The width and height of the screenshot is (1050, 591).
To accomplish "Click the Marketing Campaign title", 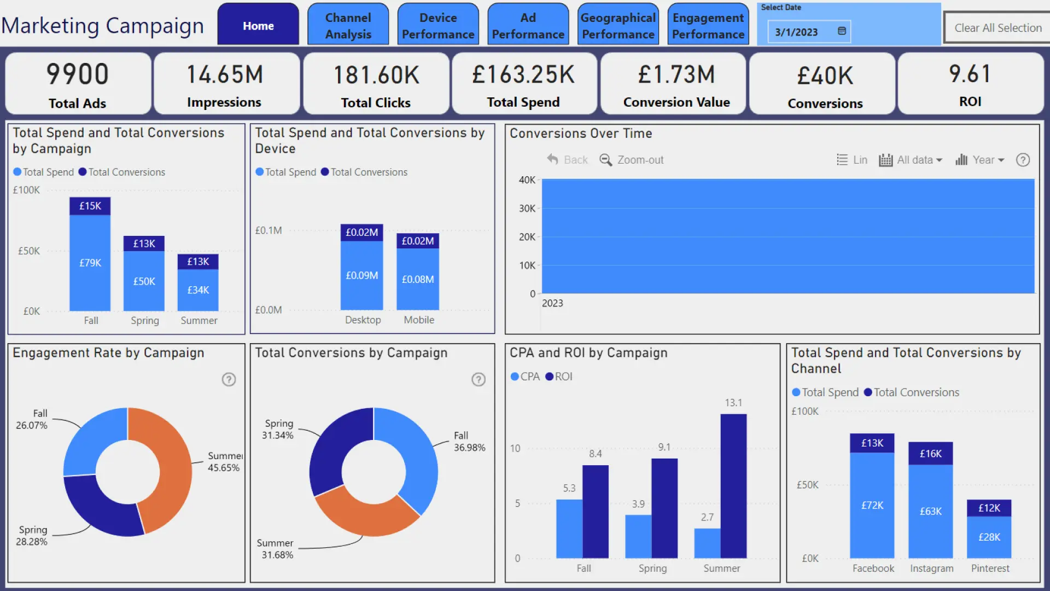I will click(102, 26).
